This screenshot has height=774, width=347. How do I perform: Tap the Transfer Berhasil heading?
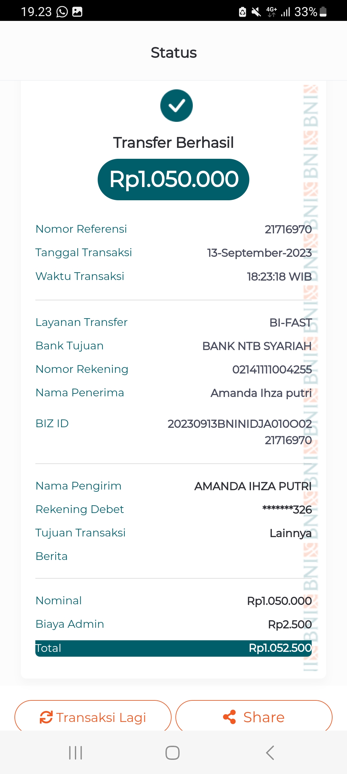click(173, 143)
